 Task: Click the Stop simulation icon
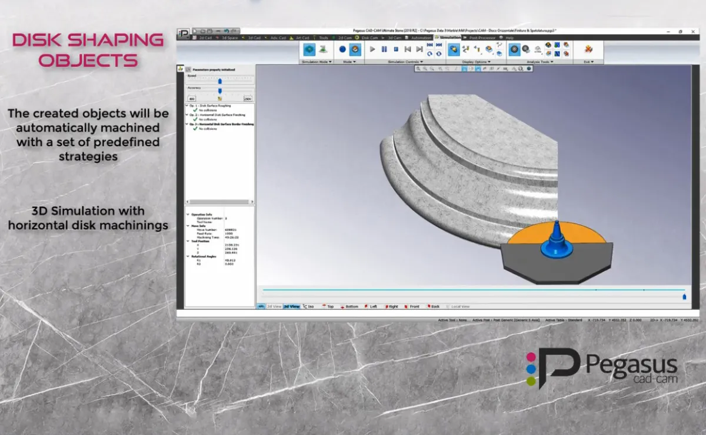coord(396,49)
